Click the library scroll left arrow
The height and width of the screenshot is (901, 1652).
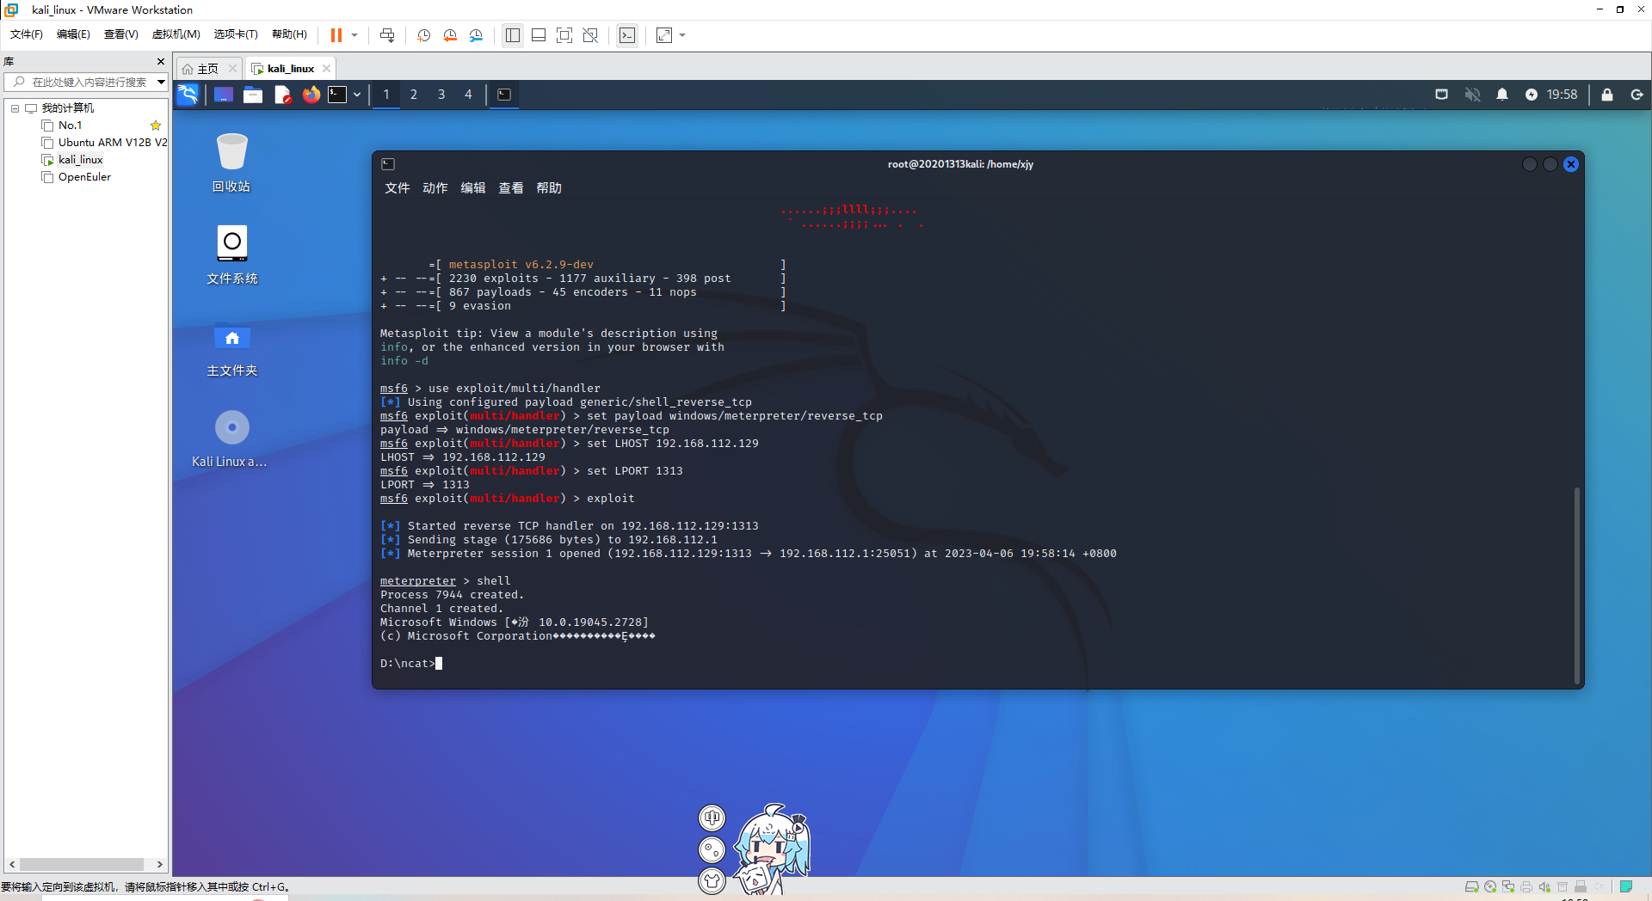[12, 864]
